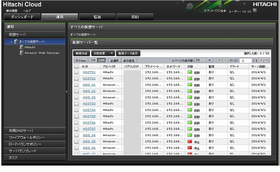Click date 2014/8/1 in HOST07 row
This screenshot has height=172, width=280.
point(258,129)
